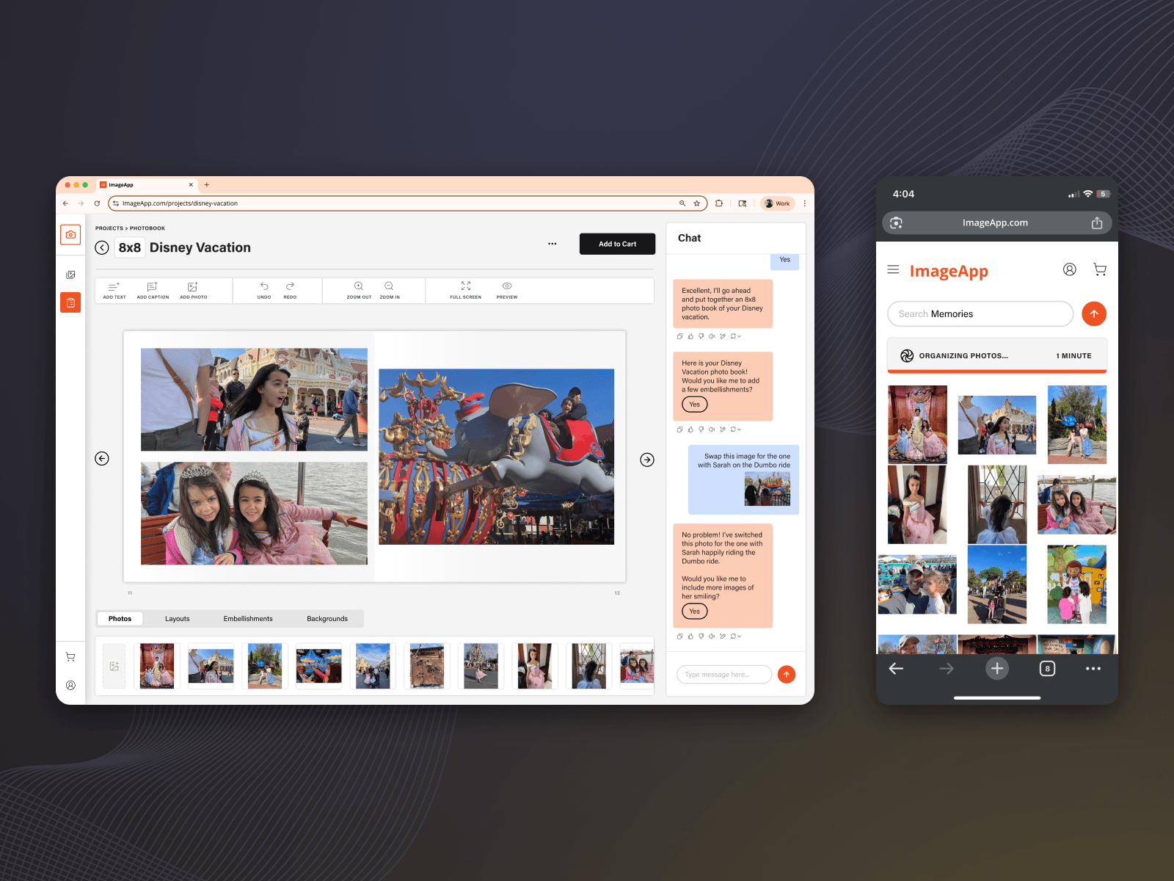Click Yes under the embellishments question
The width and height of the screenshot is (1174, 881).
click(694, 405)
